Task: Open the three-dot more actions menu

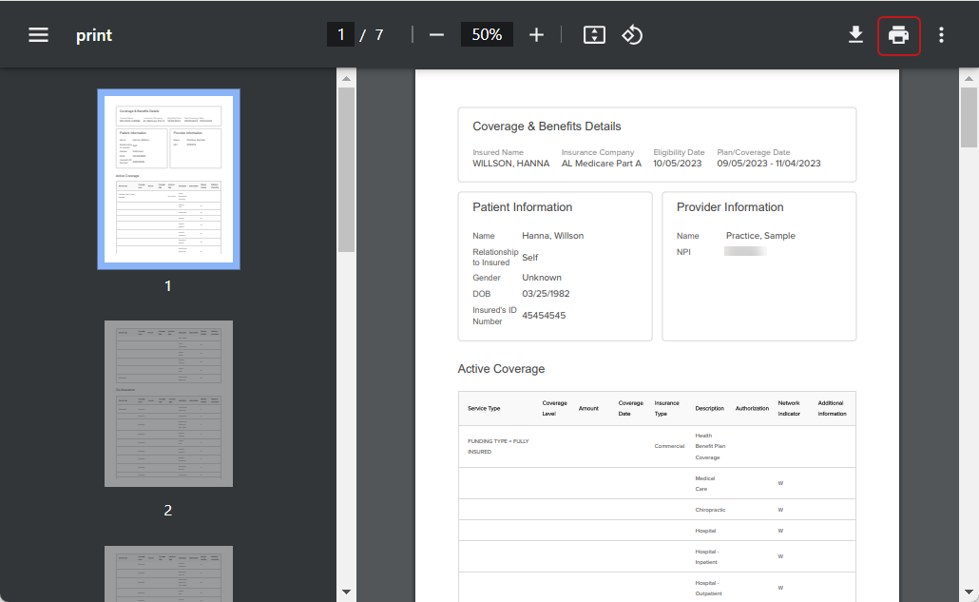Action: coord(941,35)
